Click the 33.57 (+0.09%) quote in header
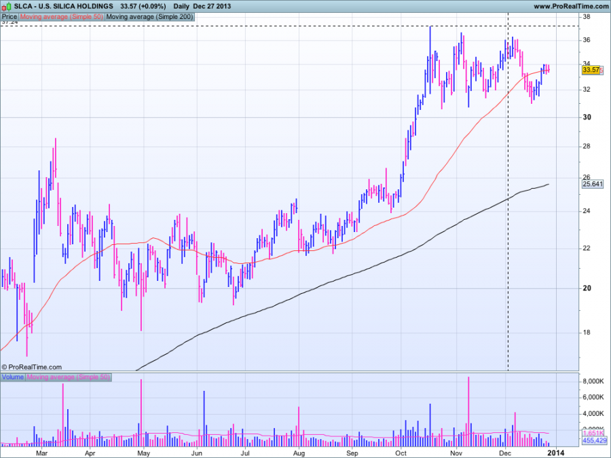 click(143, 6)
